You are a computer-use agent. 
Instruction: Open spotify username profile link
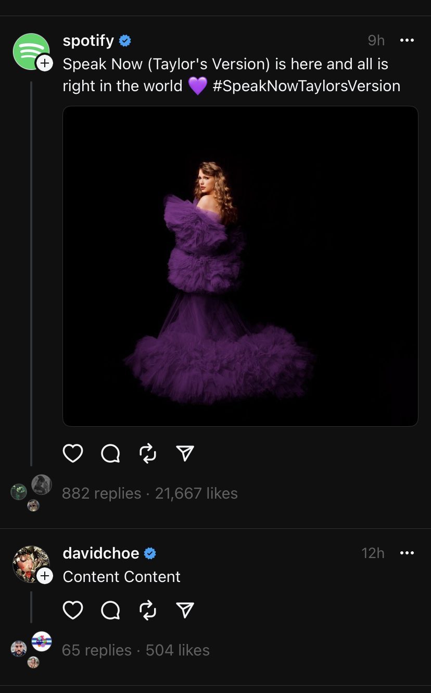click(88, 41)
